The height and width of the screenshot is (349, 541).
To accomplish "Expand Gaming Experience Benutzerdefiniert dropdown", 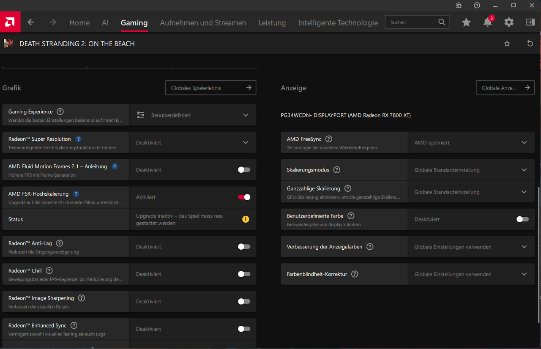I will point(193,115).
